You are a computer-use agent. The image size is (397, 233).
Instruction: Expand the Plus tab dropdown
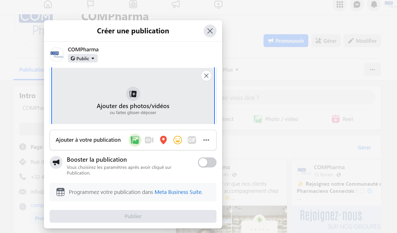[x=230, y=70]
